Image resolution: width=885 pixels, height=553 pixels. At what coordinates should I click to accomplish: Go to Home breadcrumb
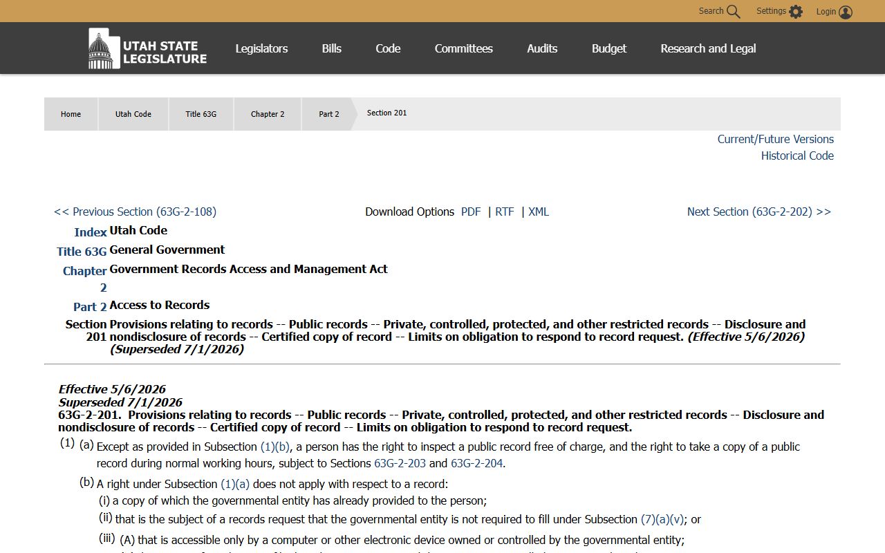click(71, 114)
